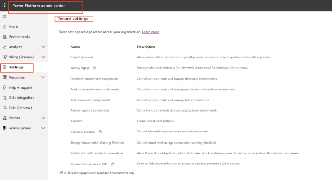Click 'Show or hide desktop flow action groups' text
The height and width of the screenshot is (180, 332).
[x=188, y=164]
